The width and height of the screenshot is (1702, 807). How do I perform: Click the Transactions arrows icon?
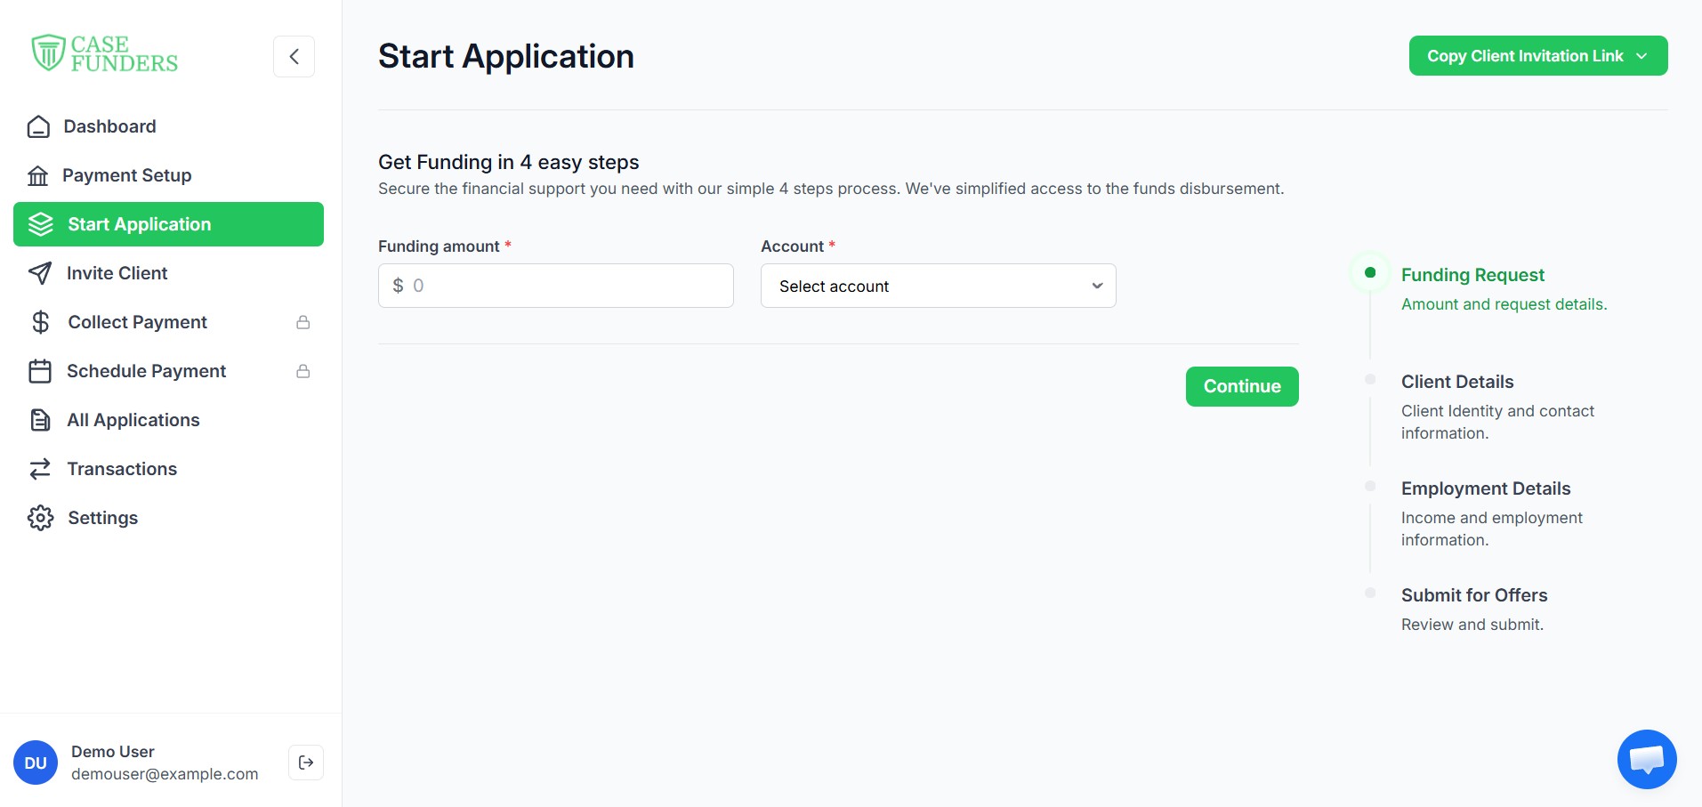click(x=40, y=469)
